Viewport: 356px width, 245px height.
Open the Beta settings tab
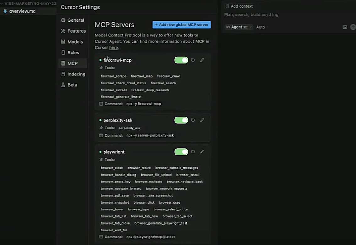point(73,85)
